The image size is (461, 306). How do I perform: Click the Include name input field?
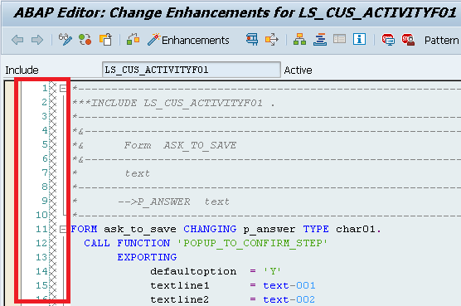(x=191, y=70)
